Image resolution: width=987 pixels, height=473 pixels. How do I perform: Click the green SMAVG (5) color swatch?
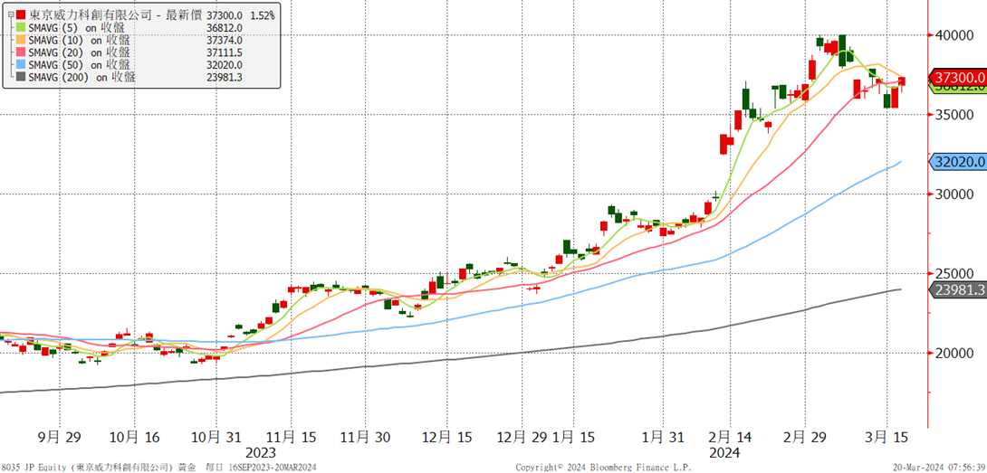[22, 28]
